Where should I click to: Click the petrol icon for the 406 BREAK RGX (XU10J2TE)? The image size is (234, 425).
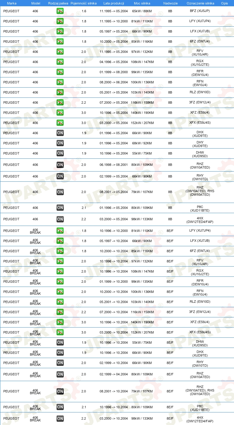click(x=60, y=271)
